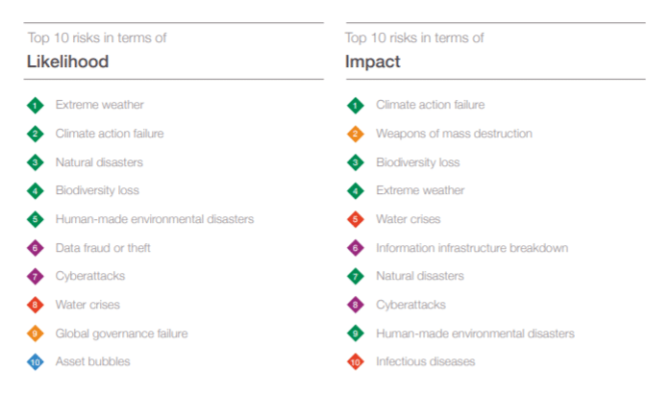Viewport: 647px width, 396px height.
Task: Select Biodiversity loss in the Impact list
Action: (x=418, y=162)
